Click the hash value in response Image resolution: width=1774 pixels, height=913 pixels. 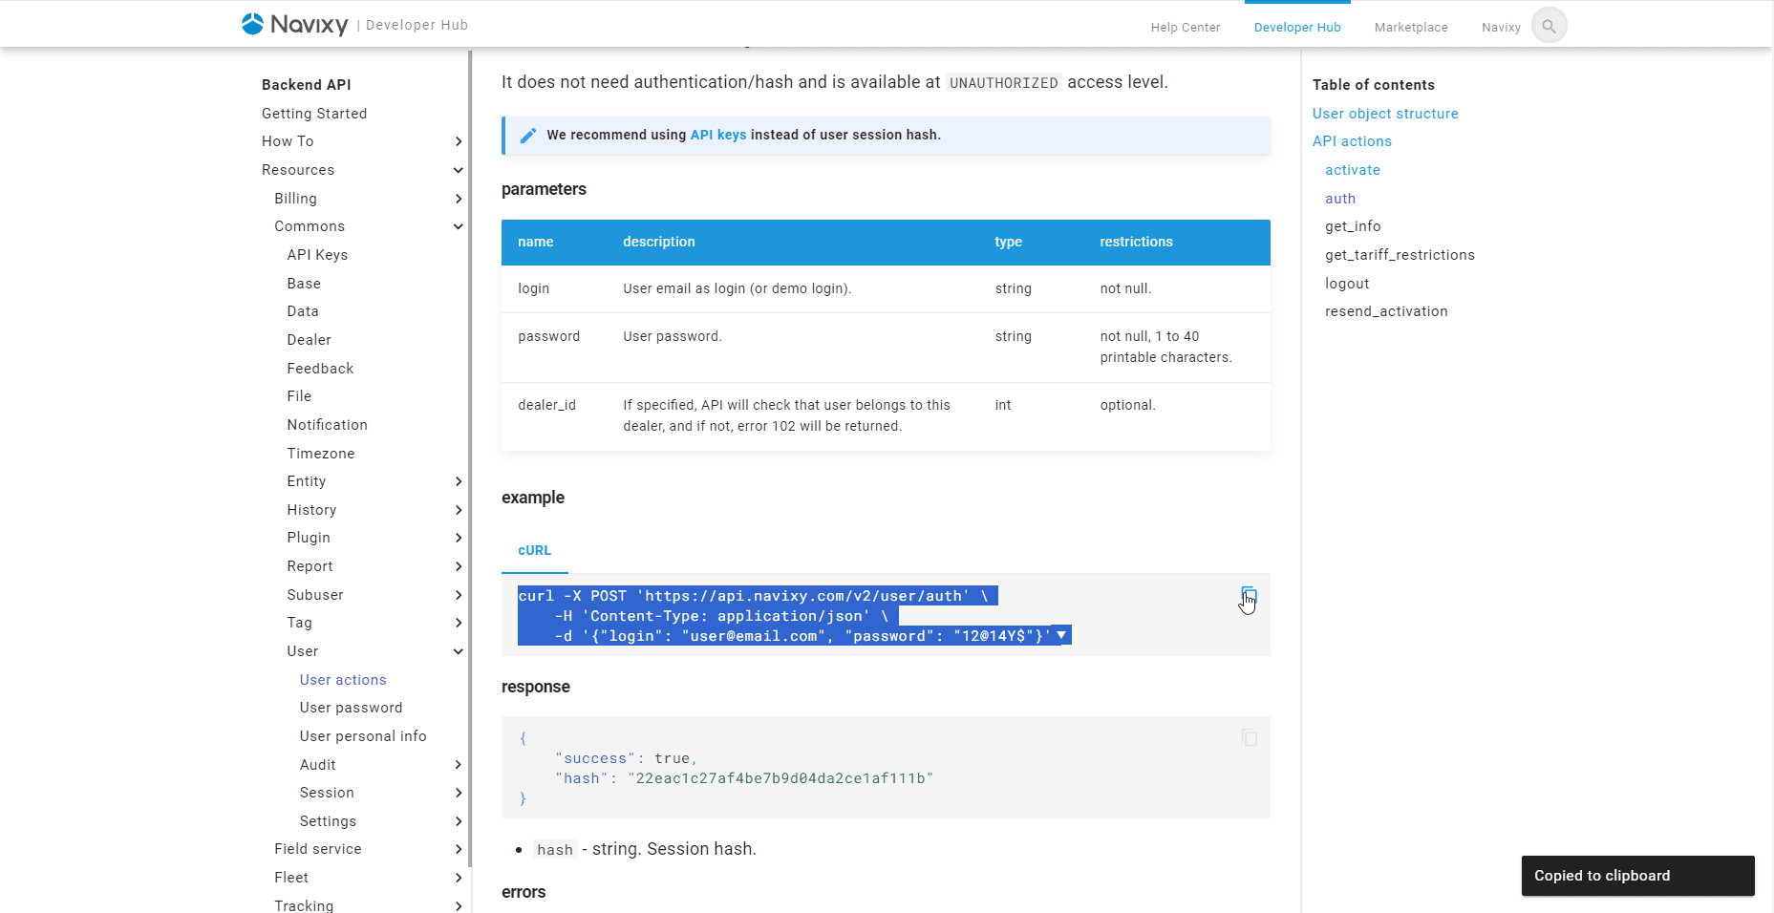(780, 778)
